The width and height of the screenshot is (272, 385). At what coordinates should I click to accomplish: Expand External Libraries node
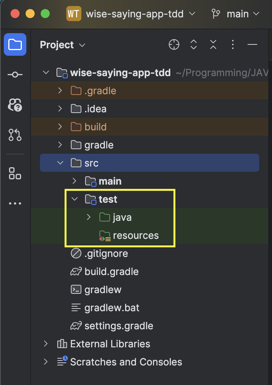[46, 344]
